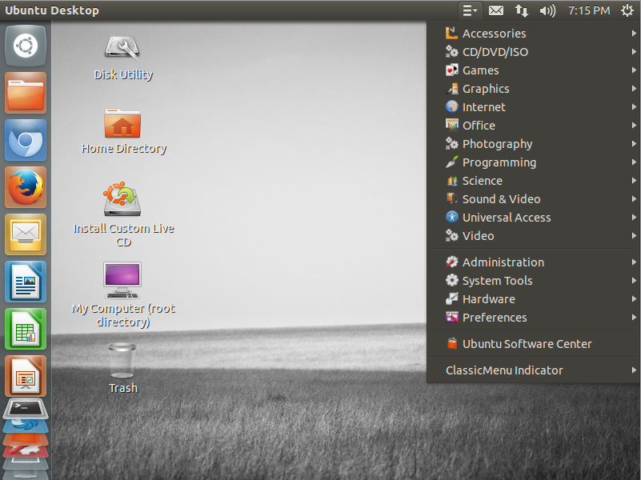
Task: Expand the Hardware submenu arrow
Action: tap(634, 299)
